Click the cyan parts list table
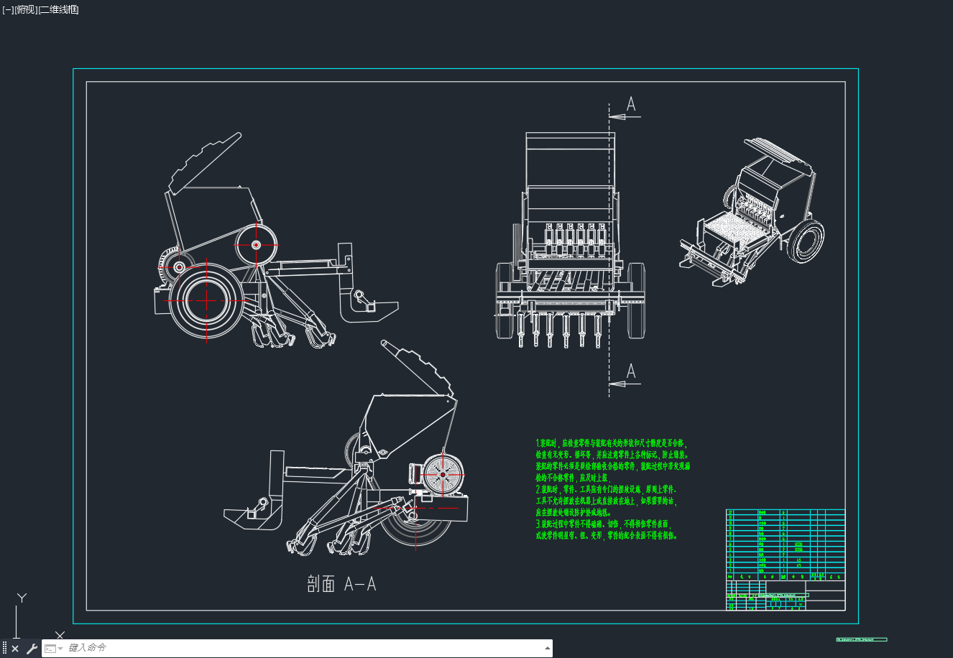The width and height of the screenshot is (953, 658). click(786, 545)
